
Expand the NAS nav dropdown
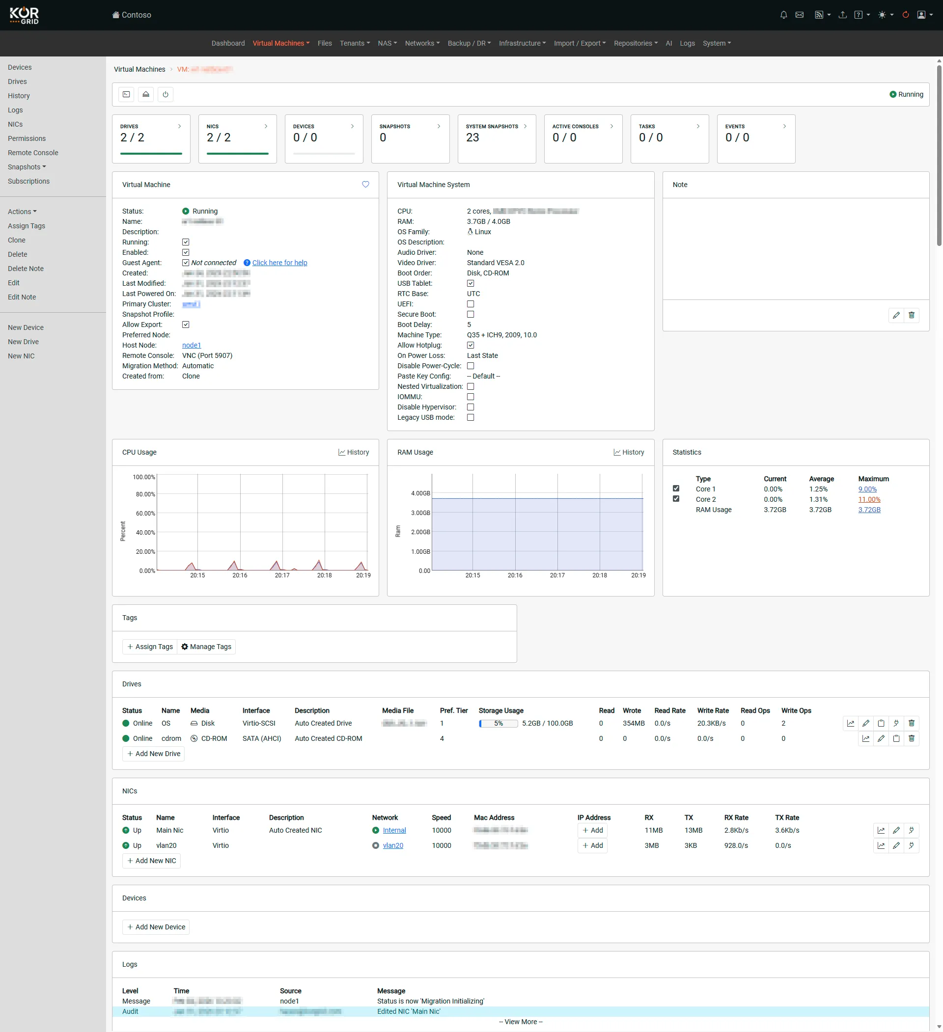pos(387,43)
